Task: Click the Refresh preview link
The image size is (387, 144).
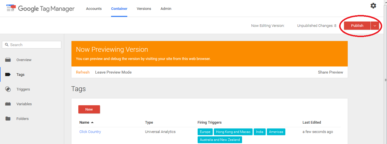Action: (x=83, y=72)
